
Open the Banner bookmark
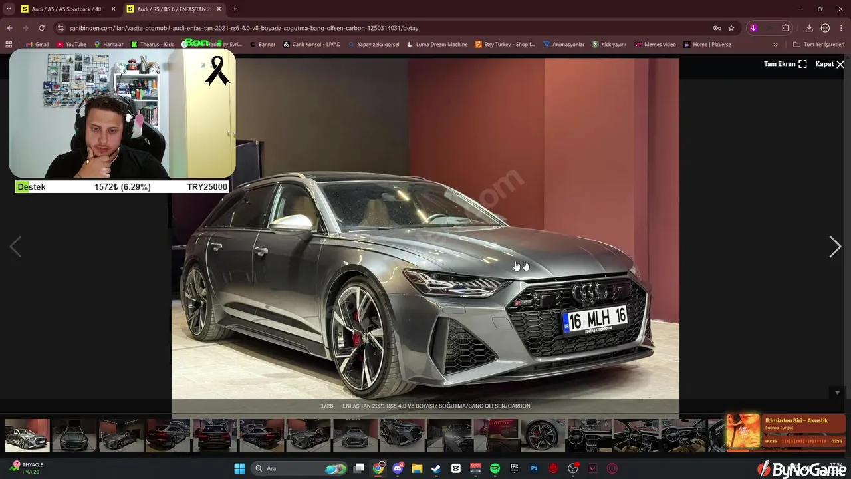coord(263,45)
